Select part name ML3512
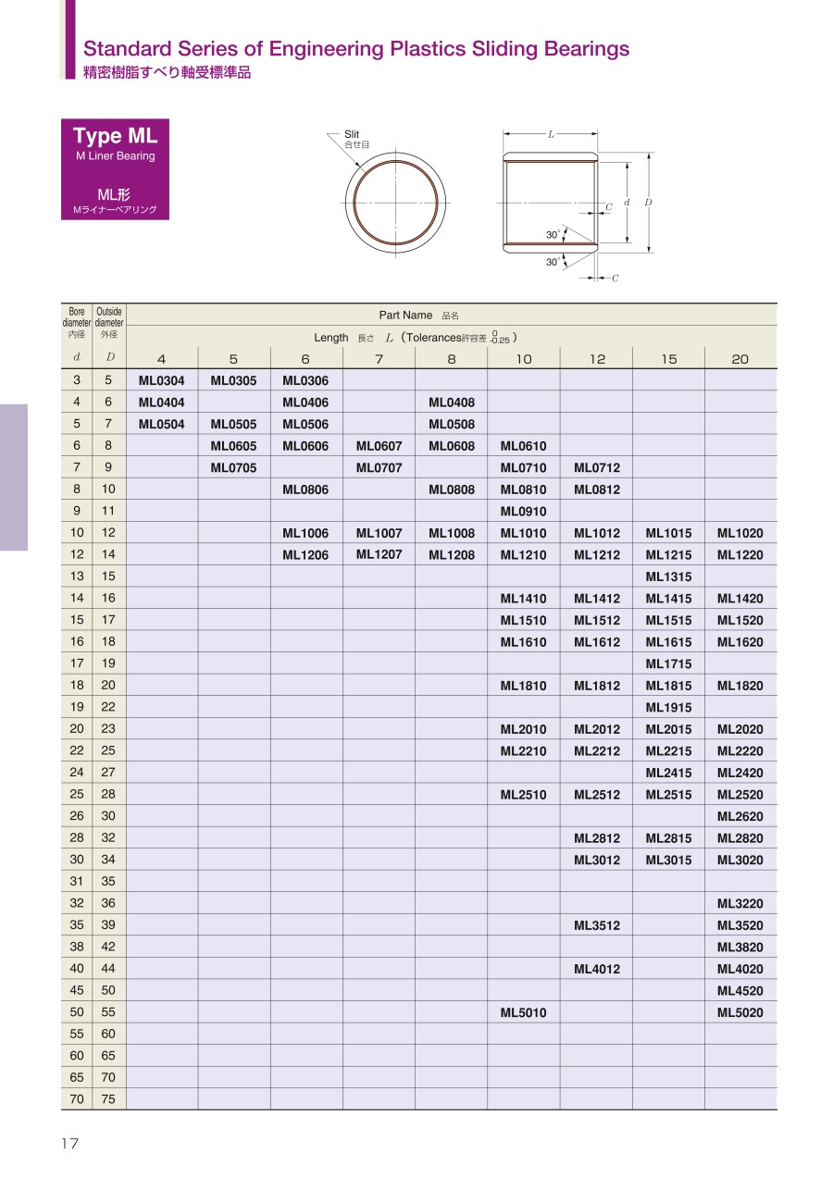Screen dimensions: 833x1177 click(x=596, y=925)
